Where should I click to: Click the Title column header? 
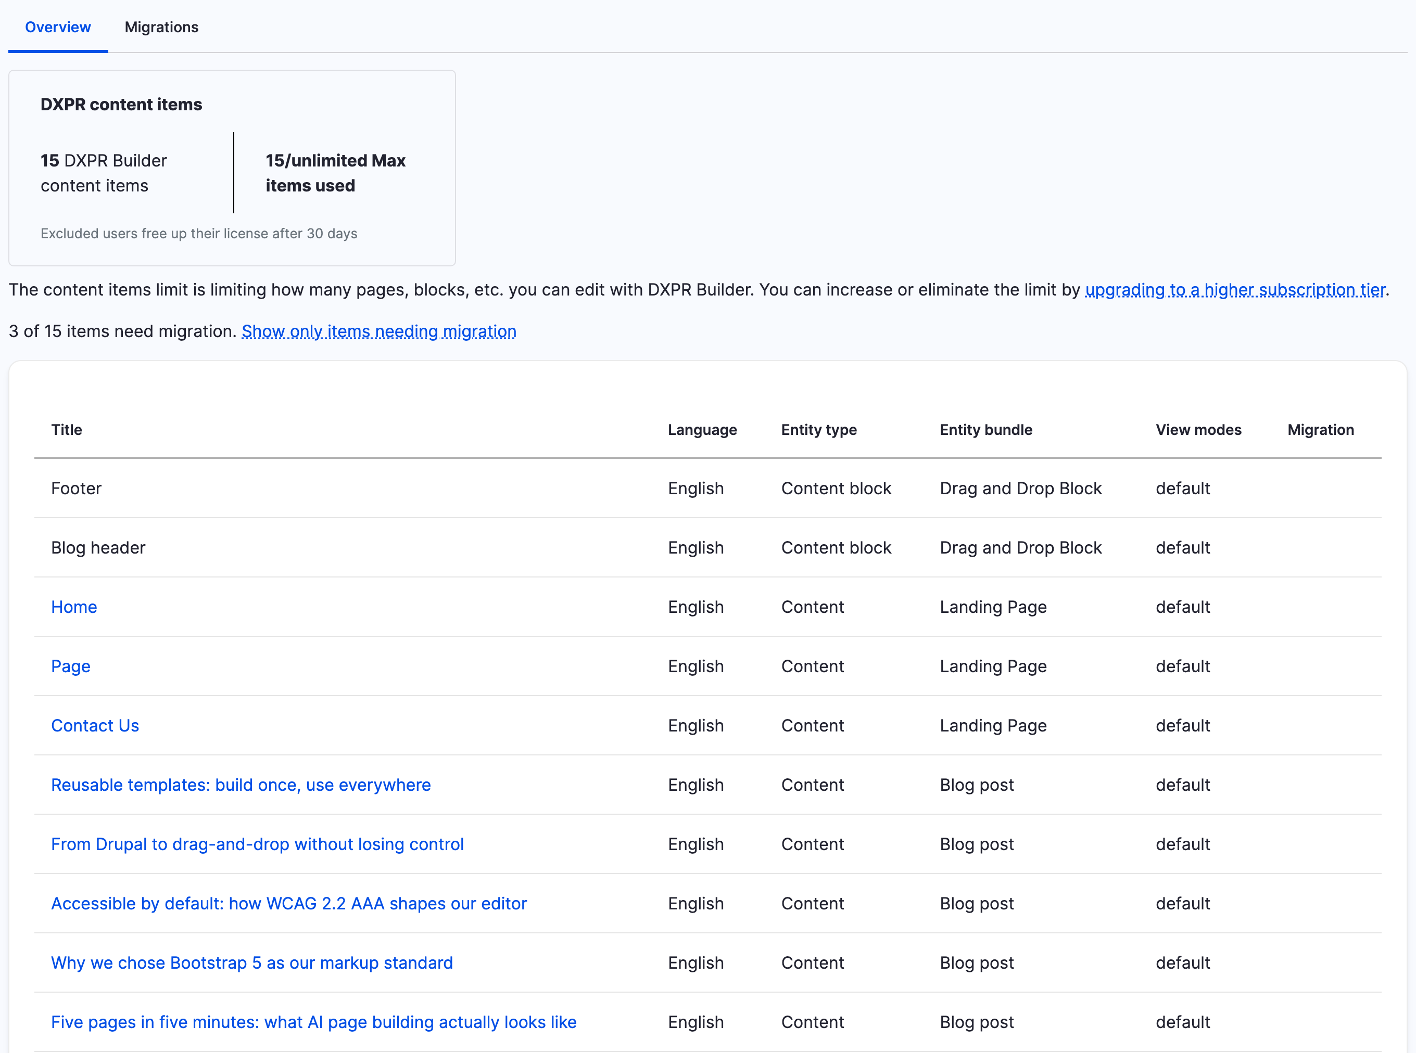click(x=67, y=430)
